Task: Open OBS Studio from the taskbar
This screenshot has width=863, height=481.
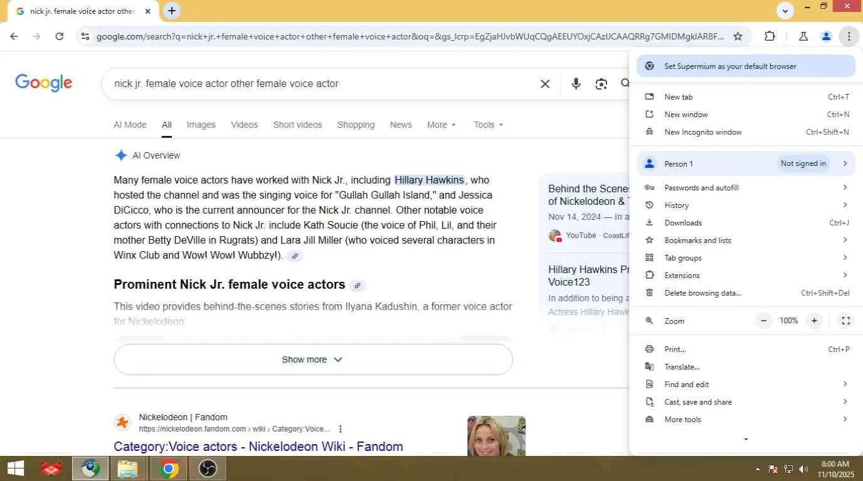Action: pyautogui.click(x=207, y=468)
